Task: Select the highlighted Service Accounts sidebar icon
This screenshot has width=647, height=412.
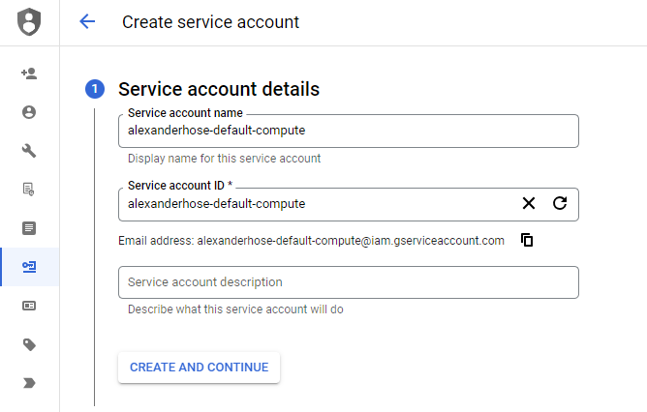Action: pos(29,267)
